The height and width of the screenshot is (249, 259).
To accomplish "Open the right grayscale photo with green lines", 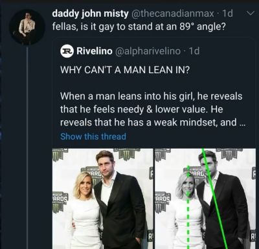I will 205,199.
